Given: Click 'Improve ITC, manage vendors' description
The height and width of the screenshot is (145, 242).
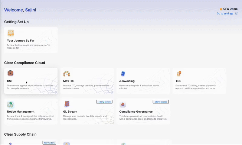Looking at the screenshot, I should coord(86,87).
